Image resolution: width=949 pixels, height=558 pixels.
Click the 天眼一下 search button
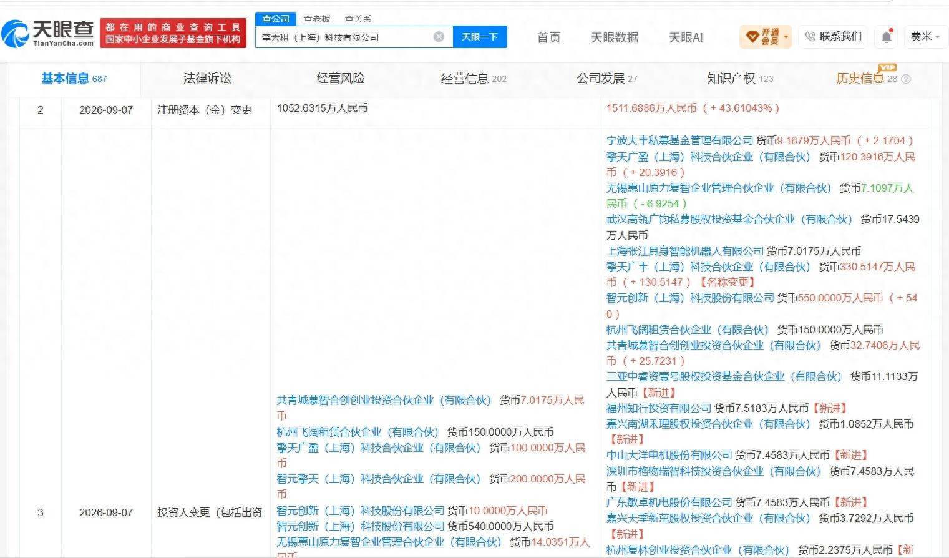pos(480,37)
